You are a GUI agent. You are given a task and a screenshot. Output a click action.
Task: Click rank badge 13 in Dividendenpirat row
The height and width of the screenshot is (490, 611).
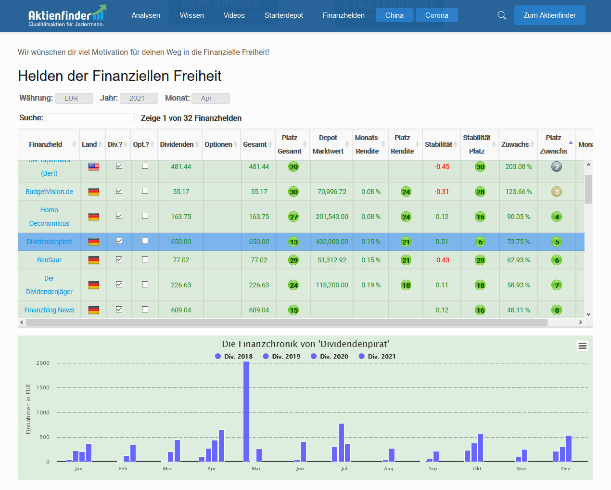pyautogui.click(x=293, y=242)
